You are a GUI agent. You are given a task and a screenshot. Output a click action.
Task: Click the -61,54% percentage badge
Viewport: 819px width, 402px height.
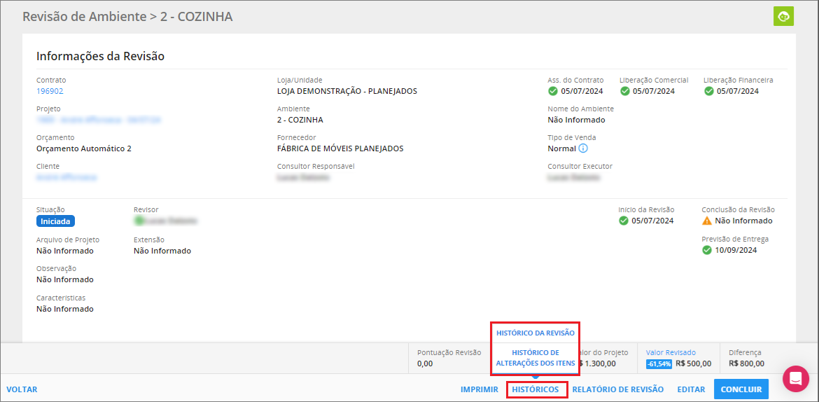[x=659, y=364]
